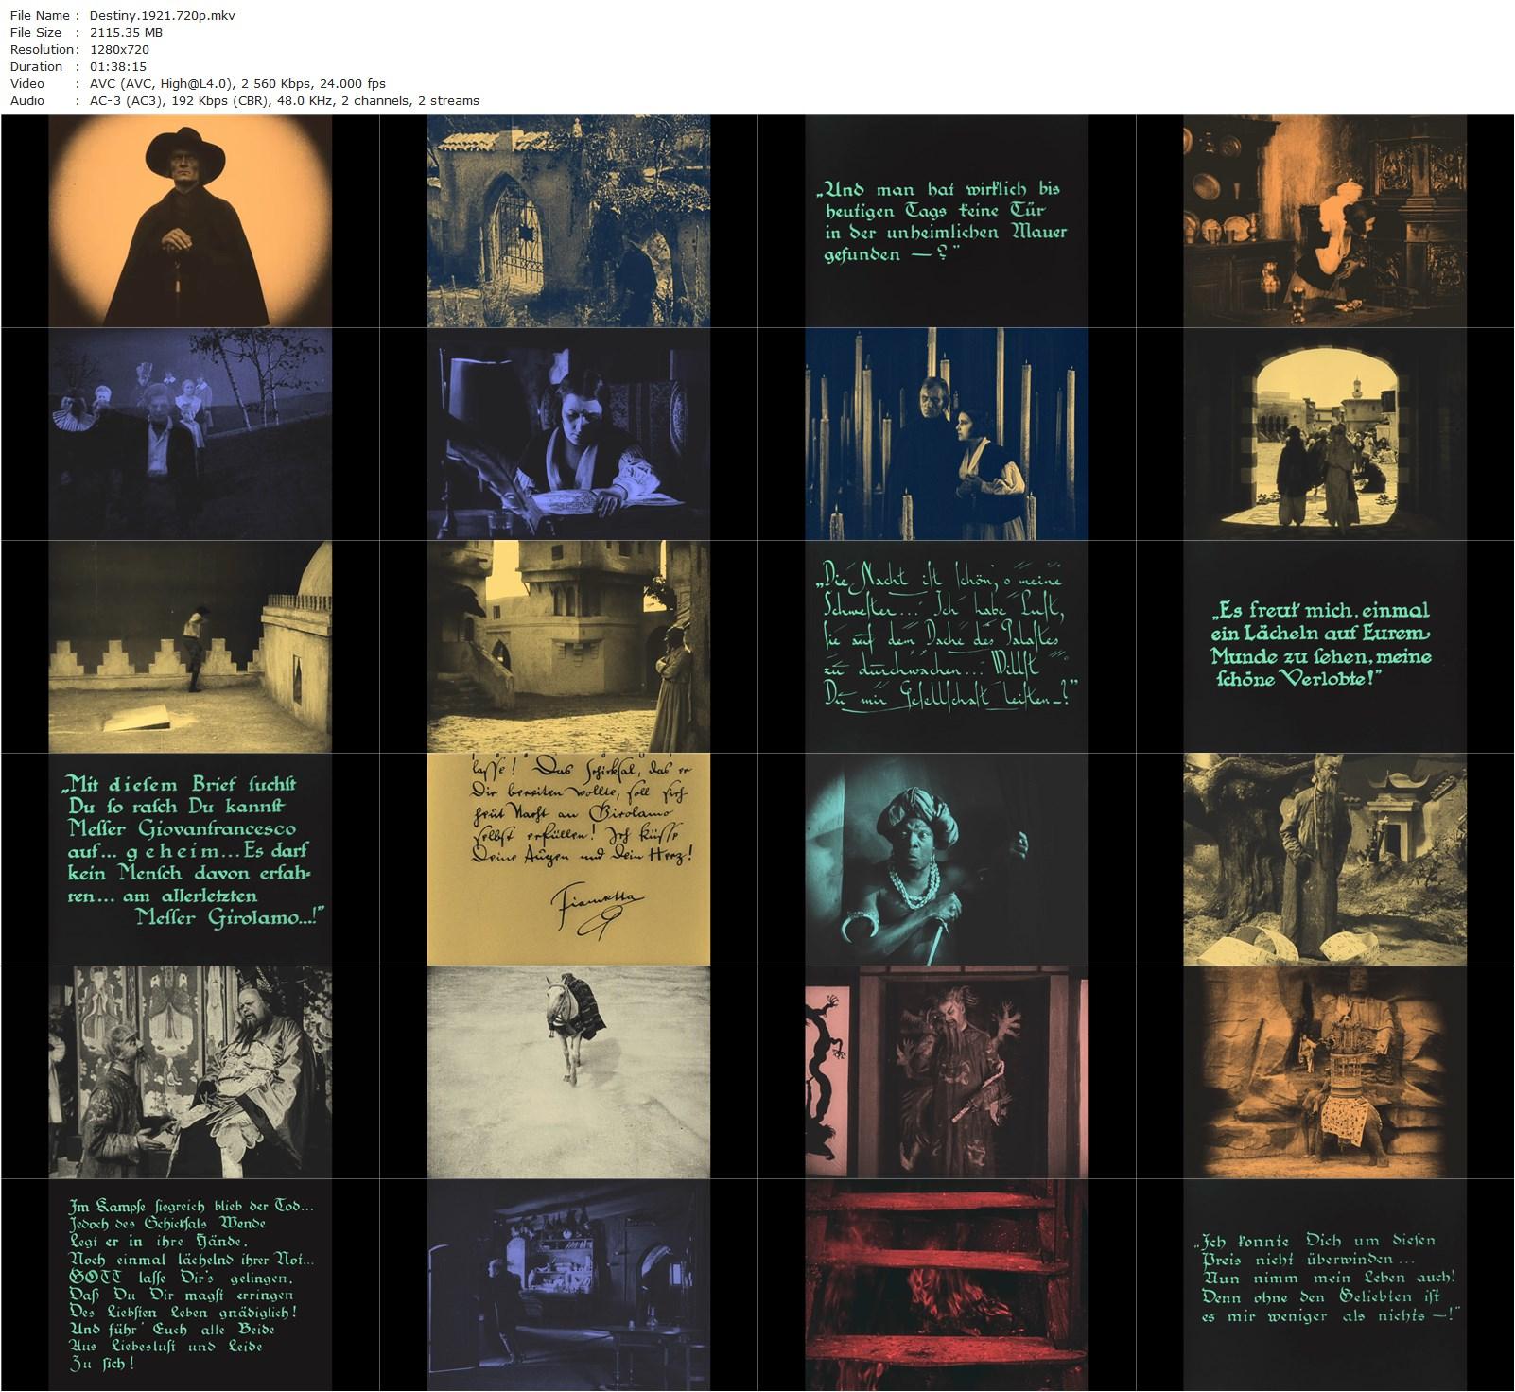Click the archway marketplace silhouette thumbnail
Screen dimensions: 1515x1392
pyautogui.click(x=1325, y=434)
